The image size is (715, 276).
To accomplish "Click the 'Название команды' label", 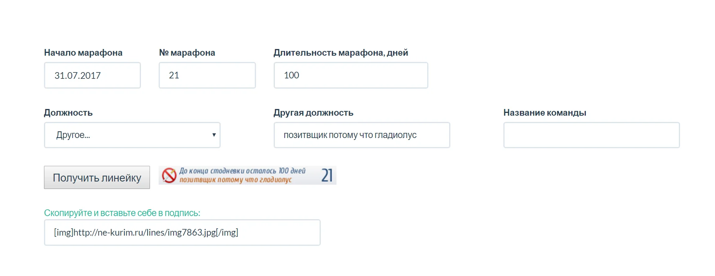I will 544,113.
